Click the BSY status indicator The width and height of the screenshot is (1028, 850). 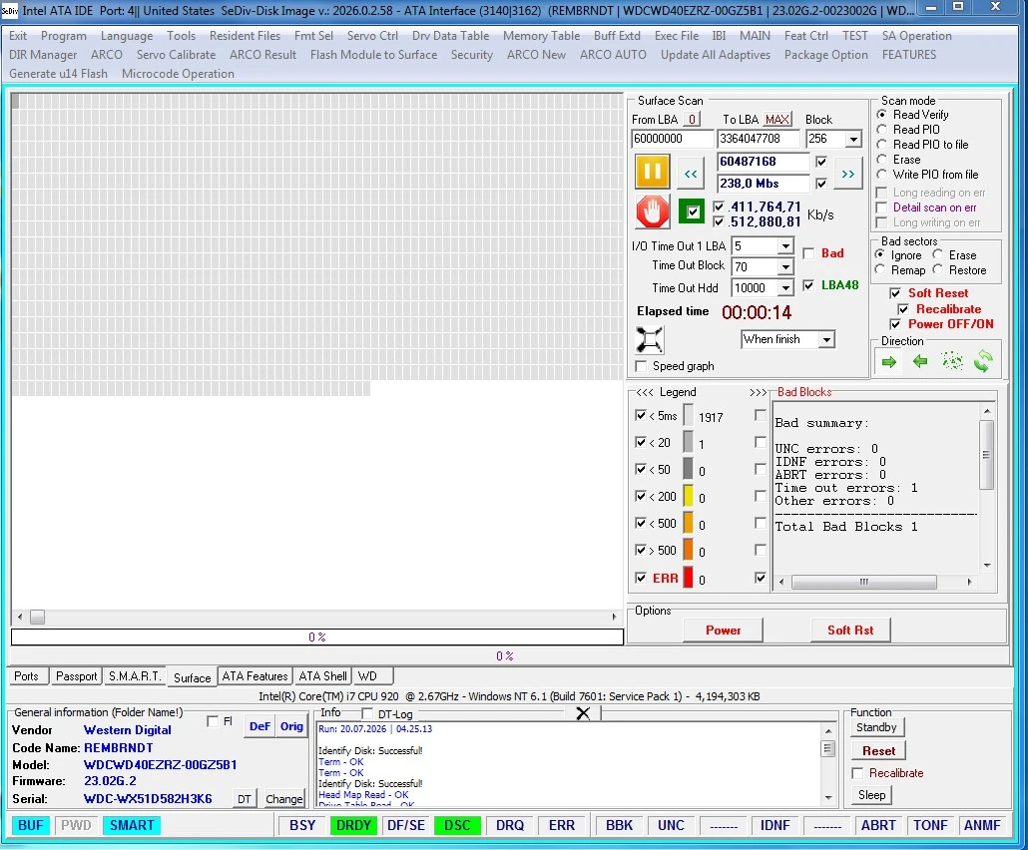(x=302, y=825)
